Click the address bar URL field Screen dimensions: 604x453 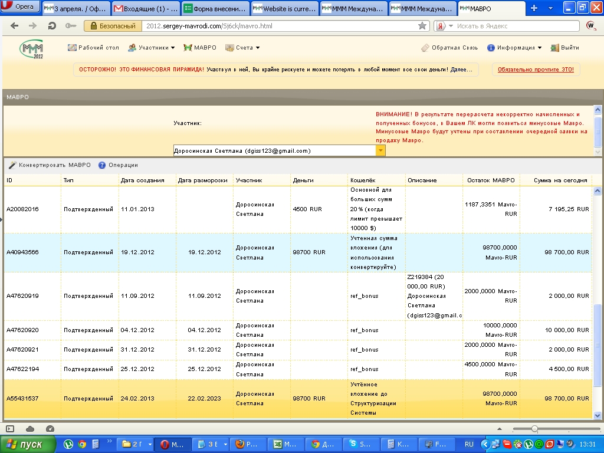tap(280, 26)
